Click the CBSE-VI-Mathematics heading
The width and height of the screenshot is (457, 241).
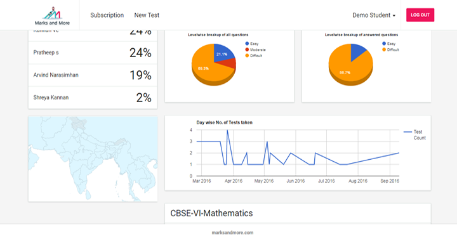pos(211,213)
